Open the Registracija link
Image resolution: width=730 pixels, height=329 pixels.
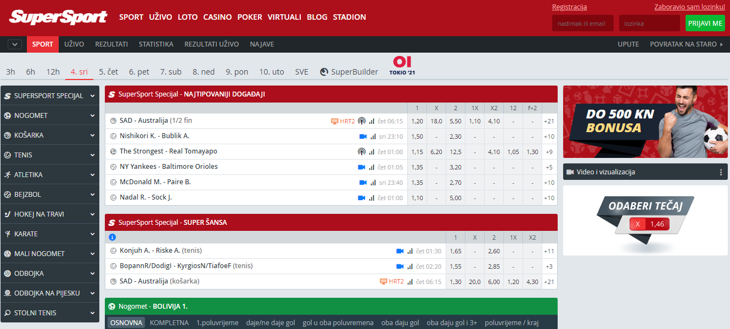[569, 7]
